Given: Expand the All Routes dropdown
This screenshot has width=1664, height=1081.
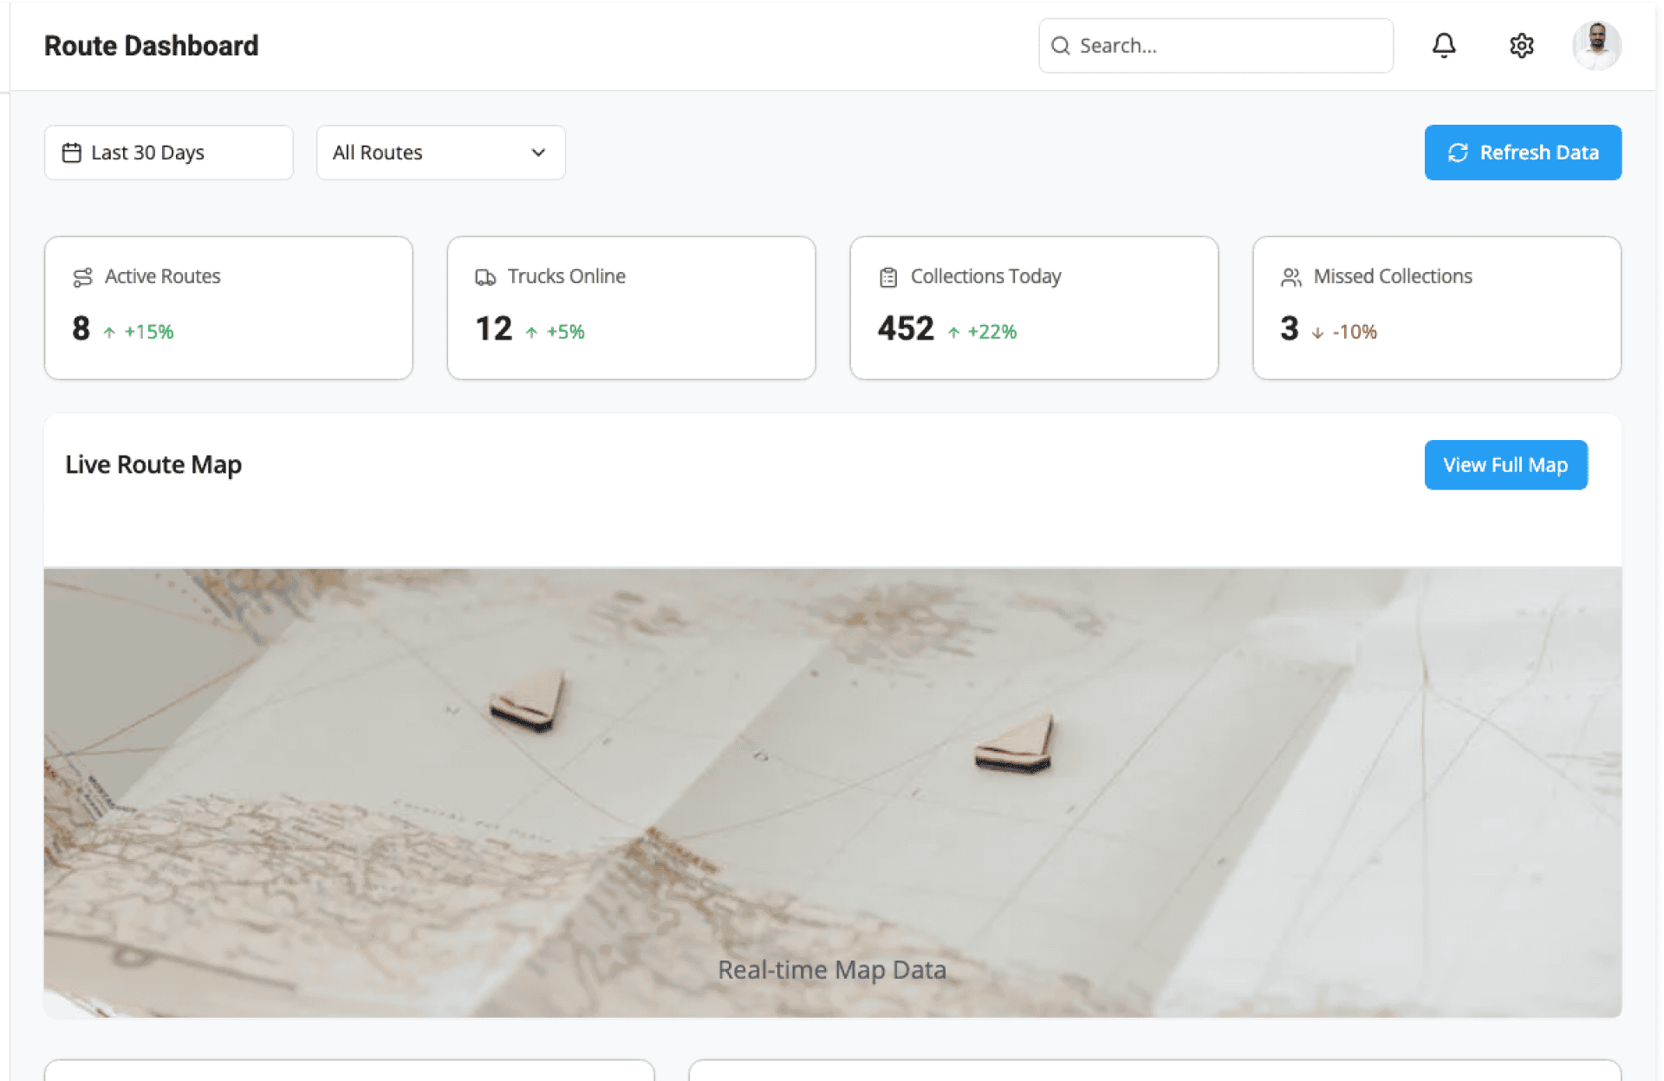Looking at the screenshot, I should [x=440, y=153].
